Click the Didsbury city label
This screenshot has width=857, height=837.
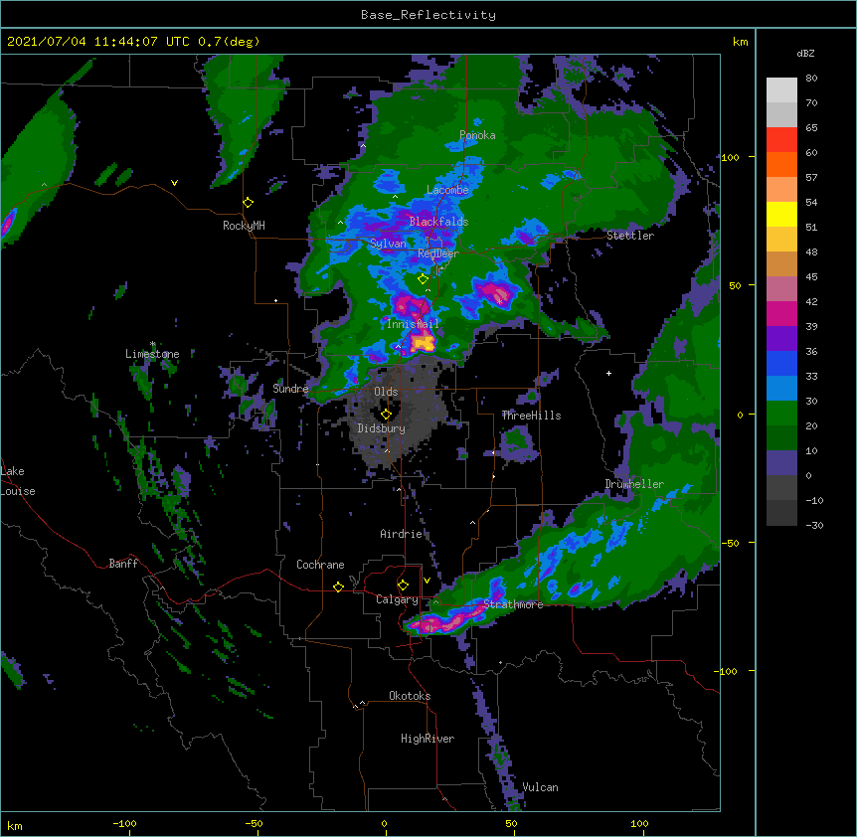(x=381, y=428)
